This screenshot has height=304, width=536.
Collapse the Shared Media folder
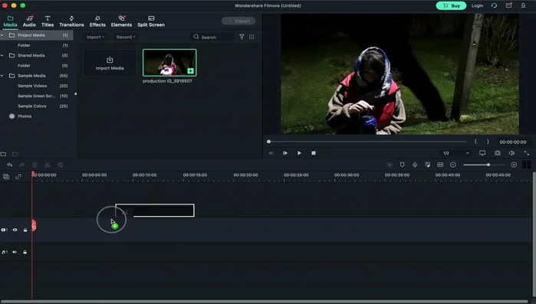pyautogui.click(x=2, y=55)
